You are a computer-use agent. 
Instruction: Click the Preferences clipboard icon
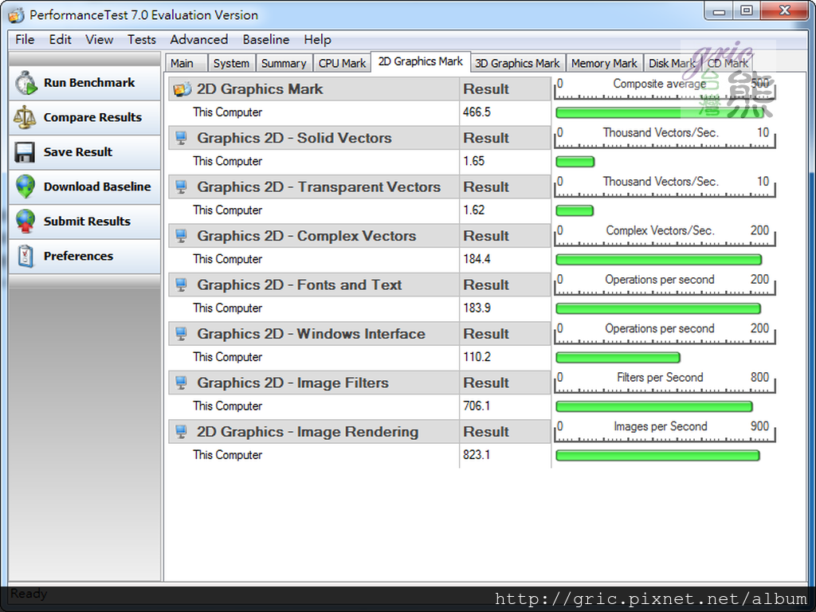(25, 256)
